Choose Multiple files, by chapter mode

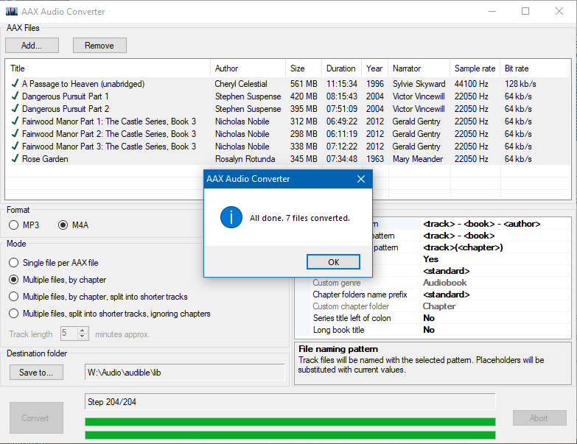click(13, 279)
